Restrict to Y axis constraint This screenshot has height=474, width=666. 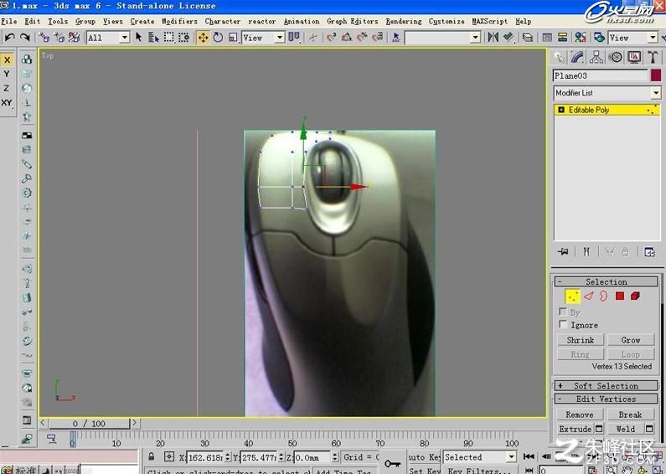pos(7,74)
